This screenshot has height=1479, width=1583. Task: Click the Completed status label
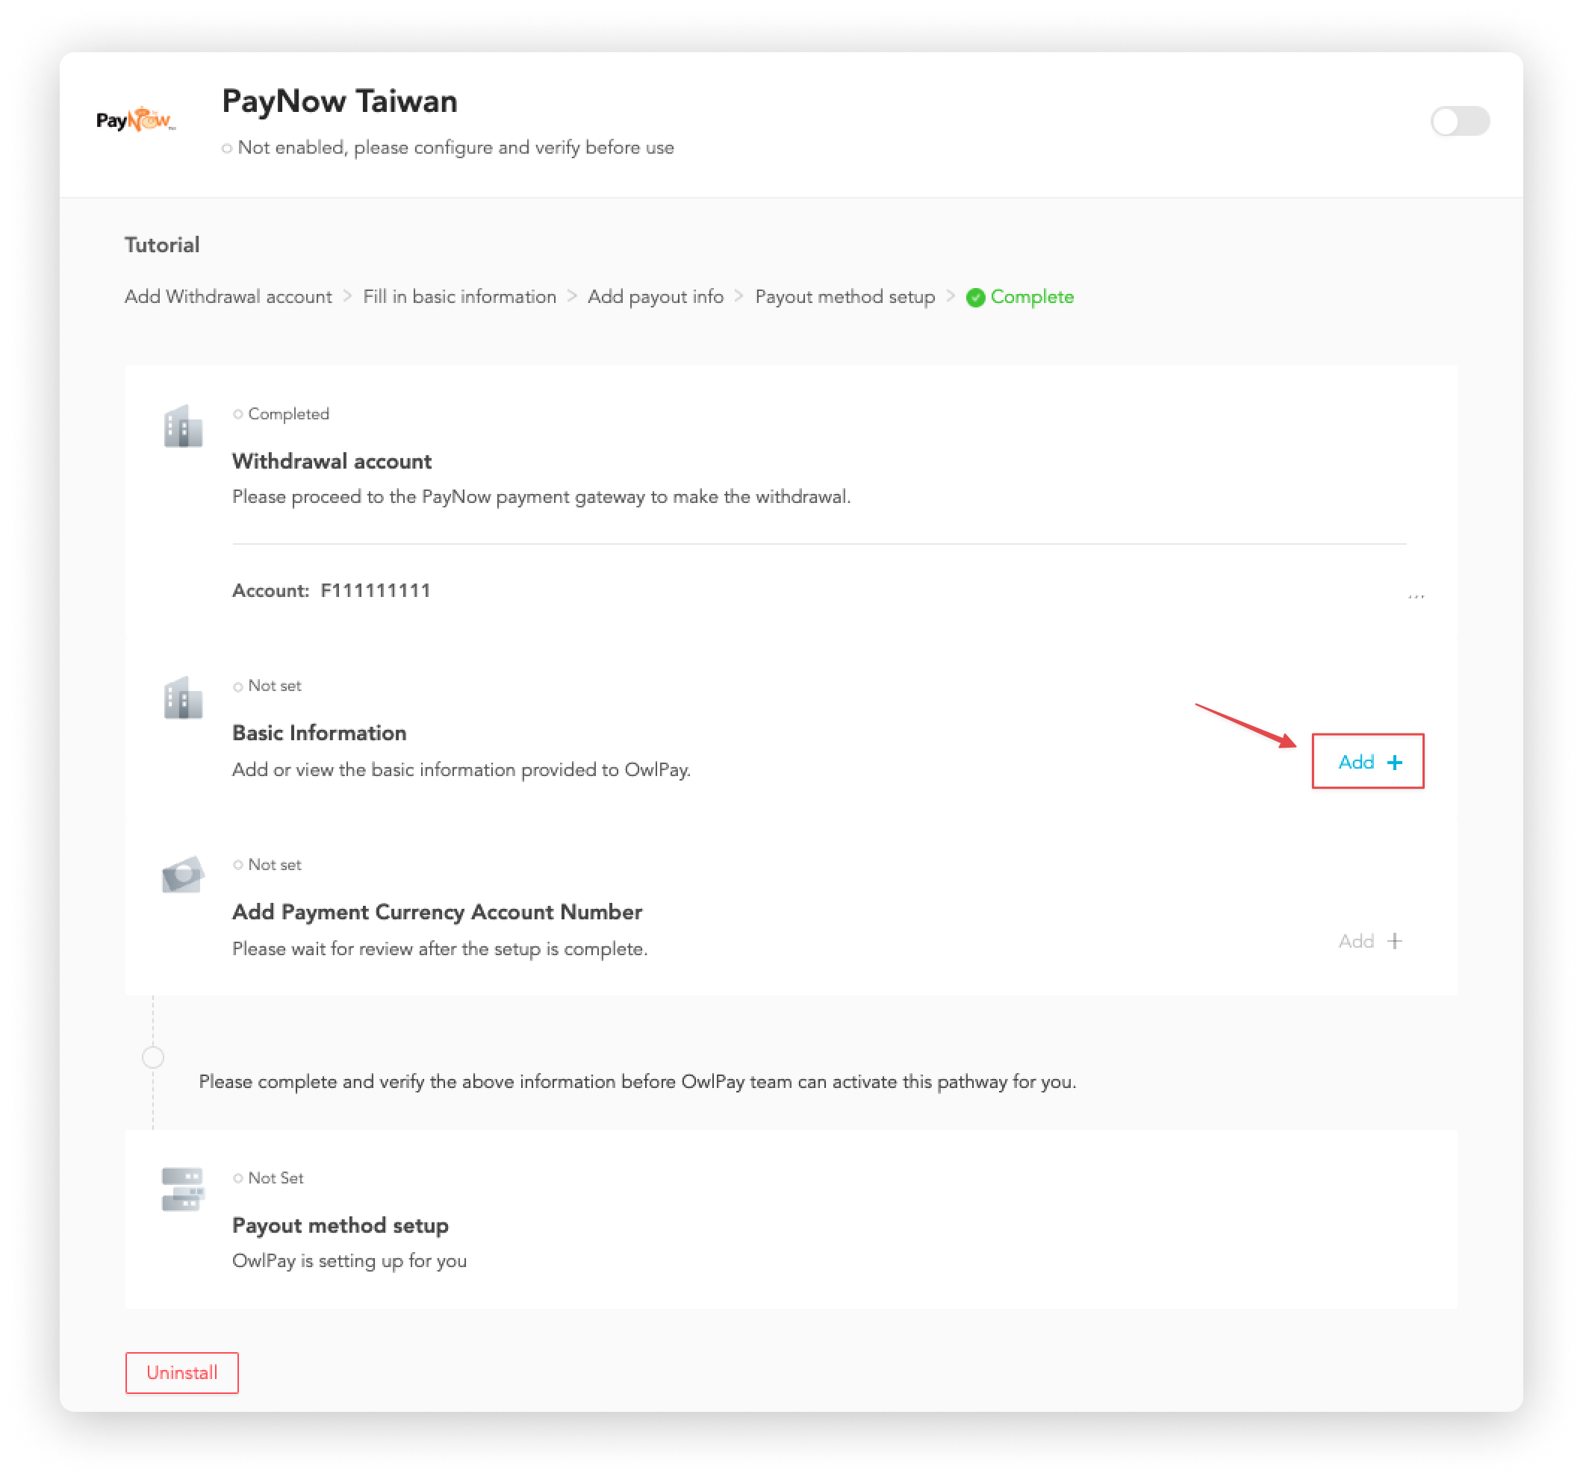pyautogui.click(x=281, y=413)
